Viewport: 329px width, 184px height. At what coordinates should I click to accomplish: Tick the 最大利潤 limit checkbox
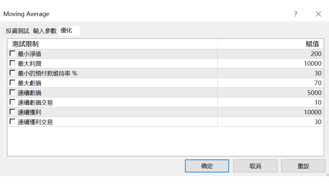[13, 63]
